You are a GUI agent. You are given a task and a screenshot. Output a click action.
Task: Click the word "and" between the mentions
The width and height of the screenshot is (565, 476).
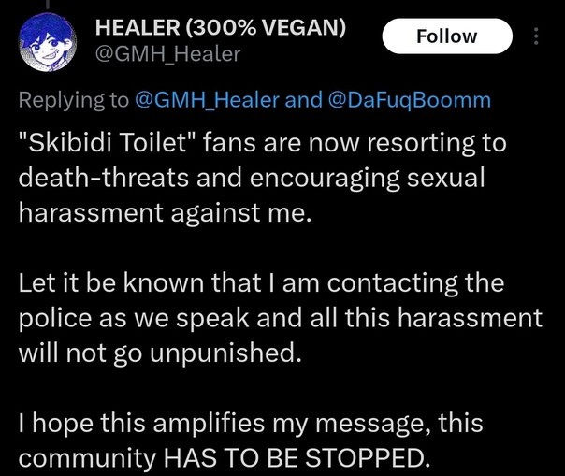pos(303,100)
